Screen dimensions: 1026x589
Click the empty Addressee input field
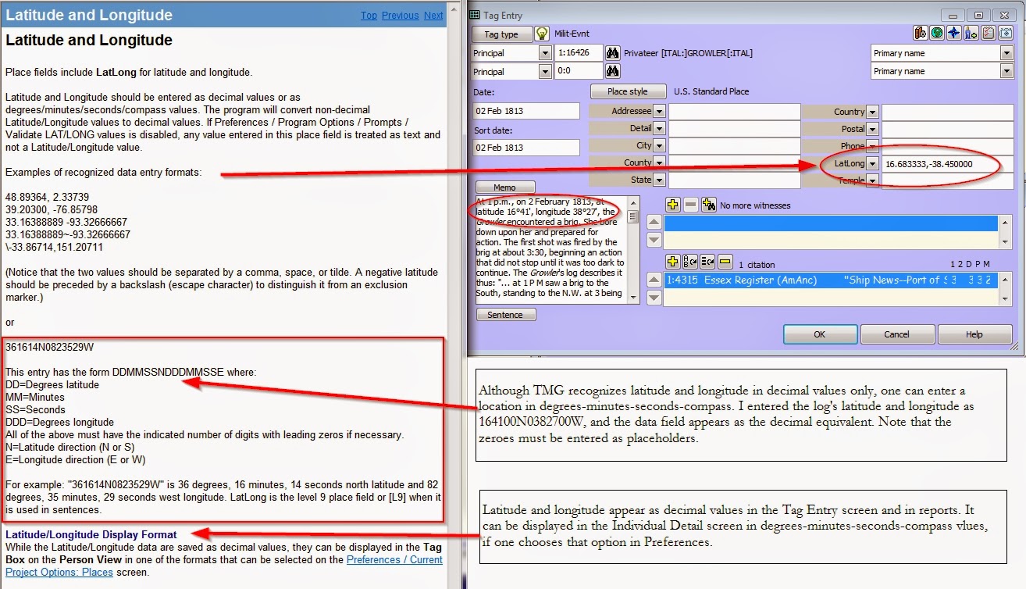734,112
